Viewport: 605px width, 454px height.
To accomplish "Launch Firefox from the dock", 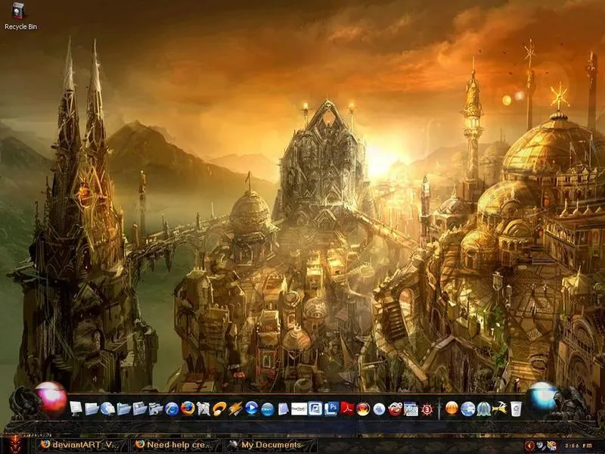I will (188, 409).
